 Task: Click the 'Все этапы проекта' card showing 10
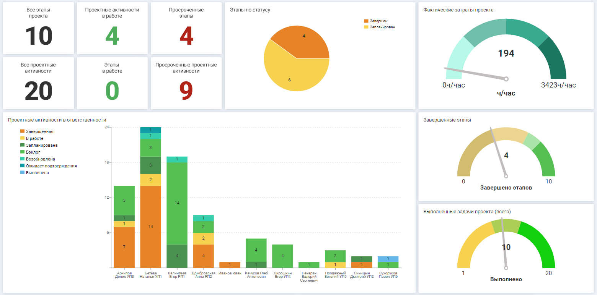(38, 29)
